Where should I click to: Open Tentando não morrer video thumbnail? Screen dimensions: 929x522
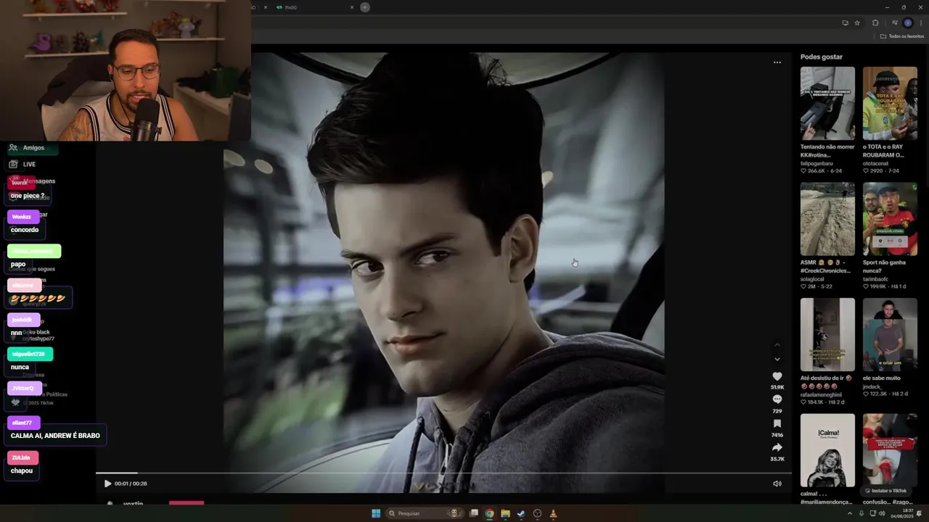(827, 103)
